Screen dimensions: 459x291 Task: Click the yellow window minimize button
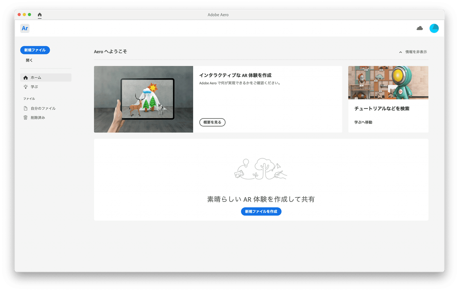coord(24,15)
